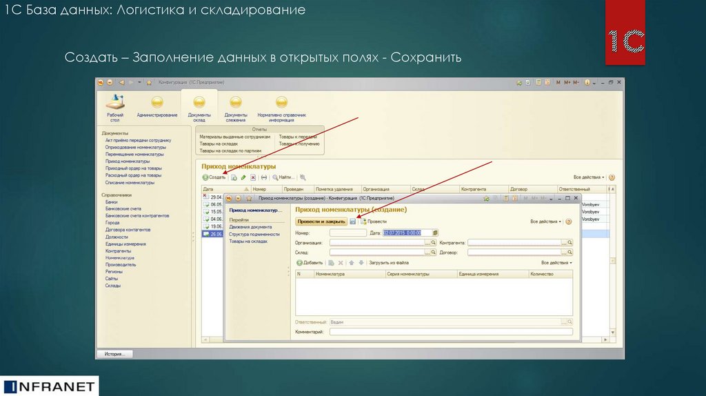Open Товары на складах in dialog navigation
This screenshot has height=396, width=706.
tap(248, 241)
